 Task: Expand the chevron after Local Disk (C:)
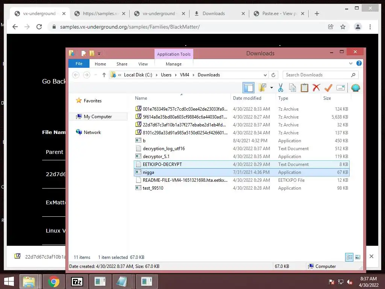(157, 75)
